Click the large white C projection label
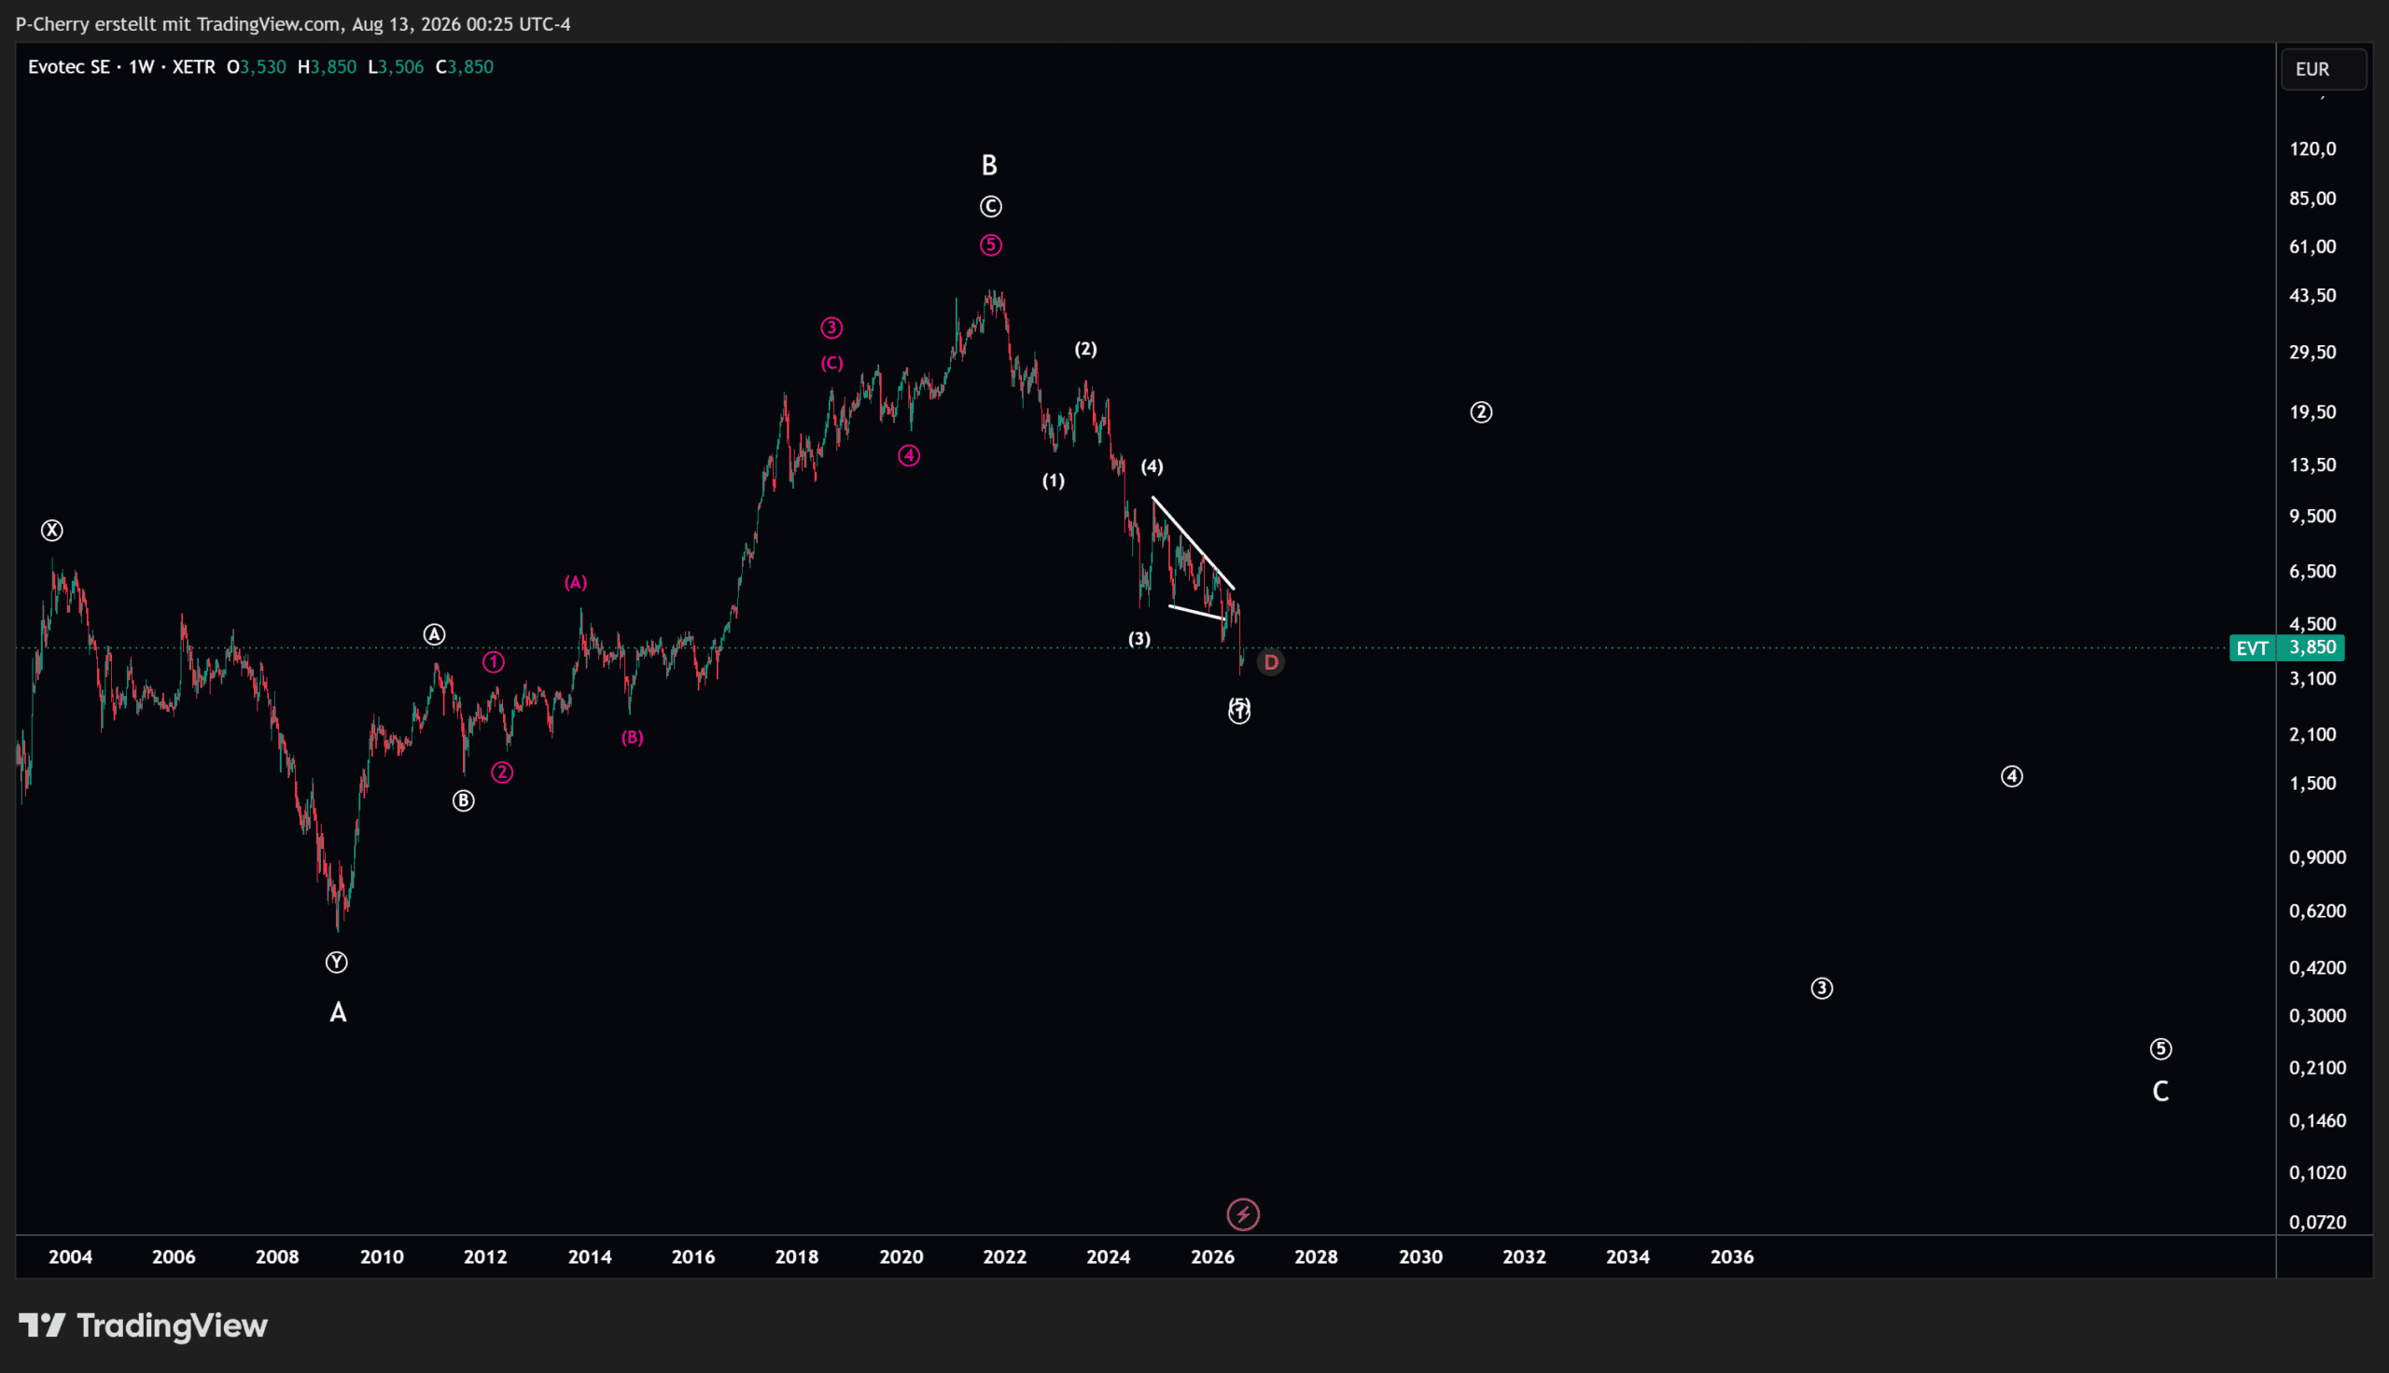 pos(2160,1092)
